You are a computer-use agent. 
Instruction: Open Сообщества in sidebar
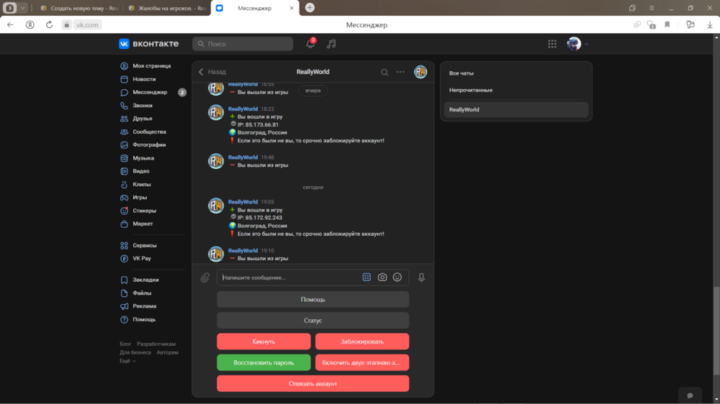149,132
